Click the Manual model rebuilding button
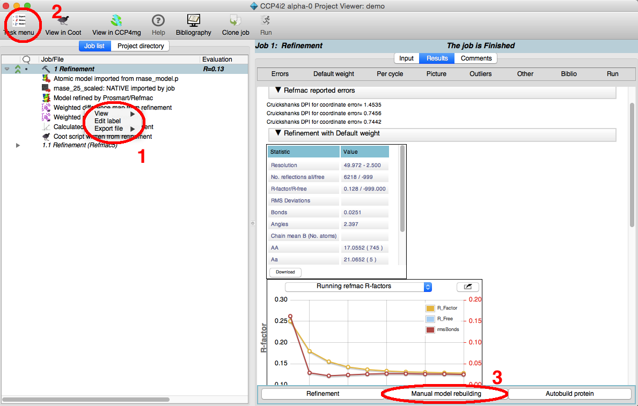The height and width of the screenshot is (406, 638). point(446,394)
